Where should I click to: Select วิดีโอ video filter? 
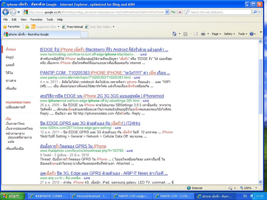[9, 73]
